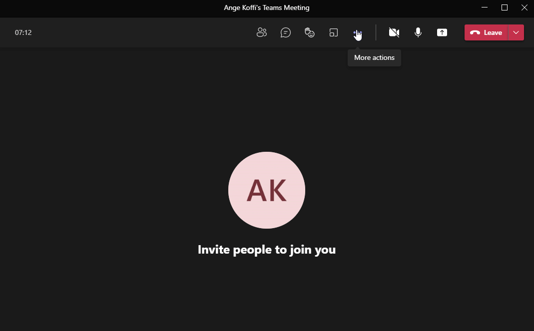This screenshot has height=331, width=534.
Task: Open the breakout rooms icon
Action: coord(333,32)
